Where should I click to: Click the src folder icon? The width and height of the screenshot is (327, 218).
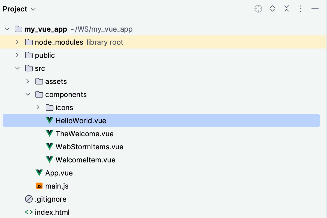[29, 68]
